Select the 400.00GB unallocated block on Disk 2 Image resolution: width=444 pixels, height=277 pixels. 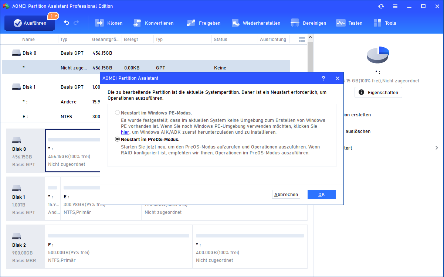click(250, 246)
